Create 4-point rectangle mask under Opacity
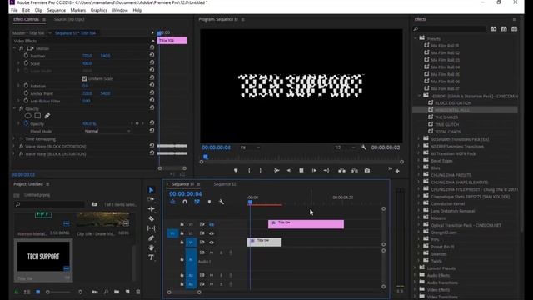 pos(37,116)
